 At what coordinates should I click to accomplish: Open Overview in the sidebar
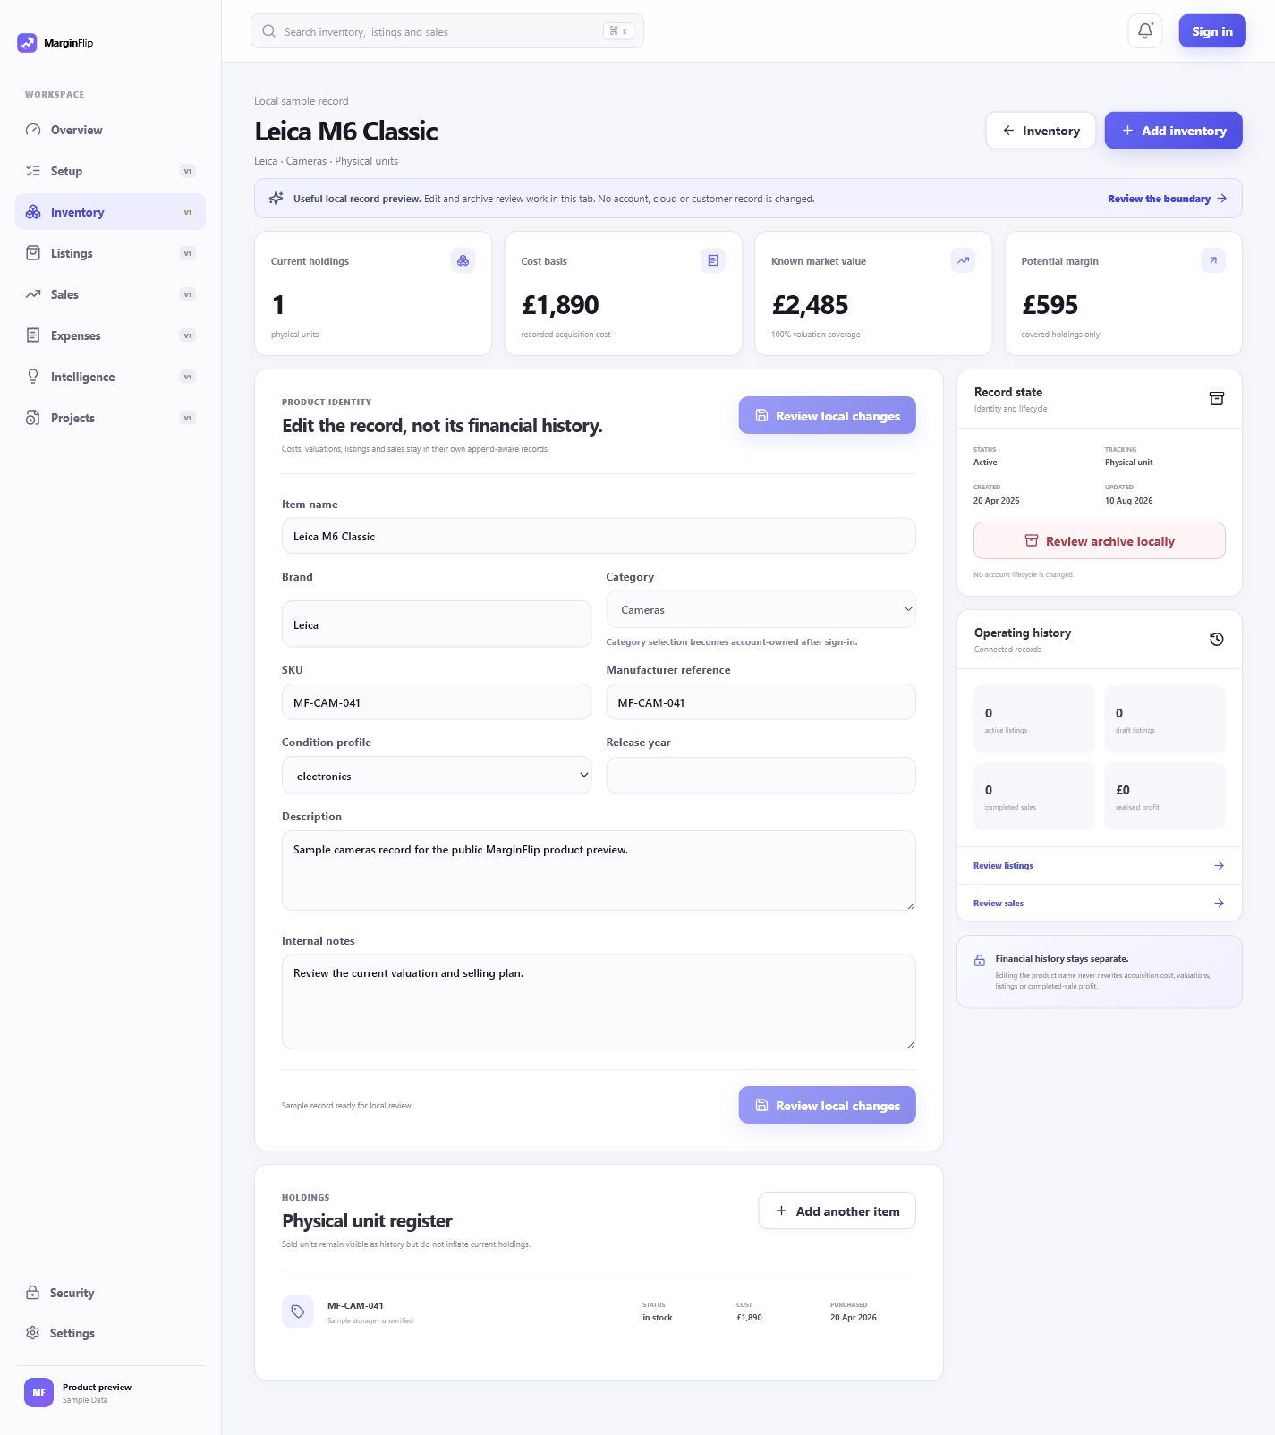click(110, 130)
